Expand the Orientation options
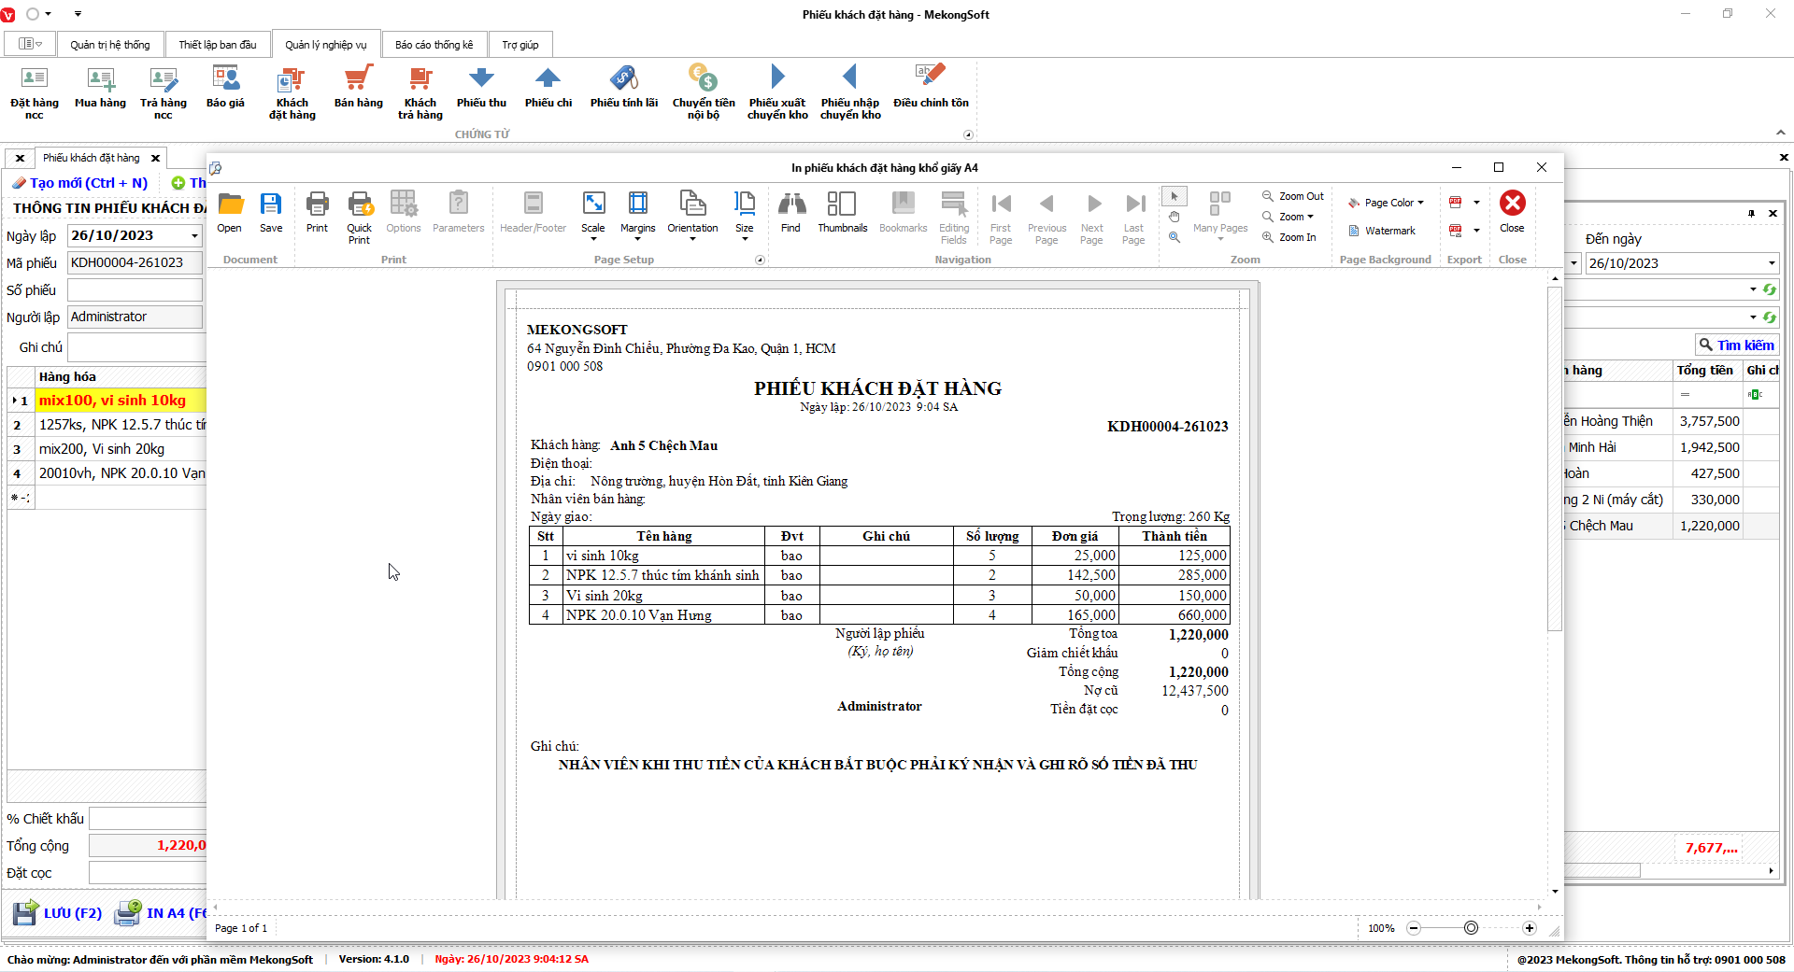The width and height of the screenshot is (1794, 972). 692,239
